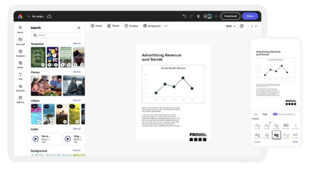Select the mobile preview chart
Image resolution: width=312 pixels, height=175 pixels.
275,69
